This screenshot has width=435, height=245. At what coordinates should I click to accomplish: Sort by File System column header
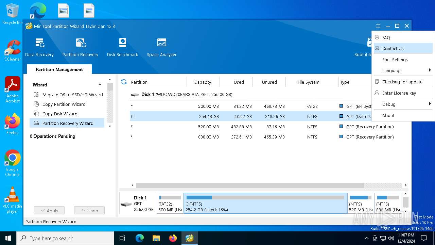point(308,82)
